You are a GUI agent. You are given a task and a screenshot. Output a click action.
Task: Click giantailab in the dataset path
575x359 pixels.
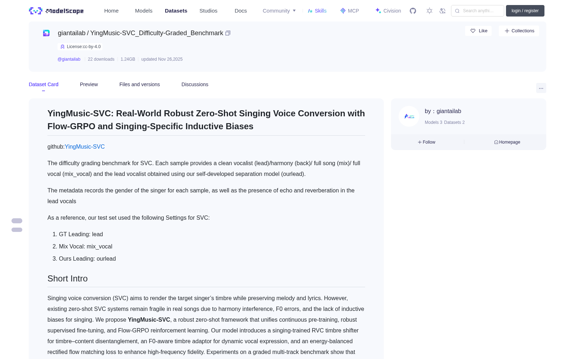point(72,33)
